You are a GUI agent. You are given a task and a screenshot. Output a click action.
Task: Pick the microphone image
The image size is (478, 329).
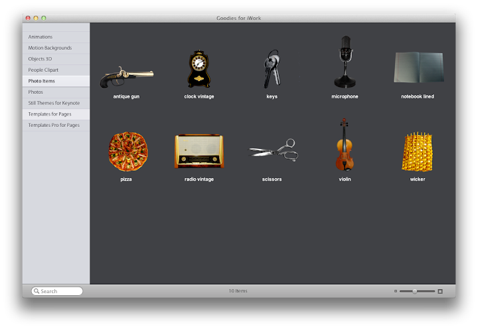coord(345,62)
